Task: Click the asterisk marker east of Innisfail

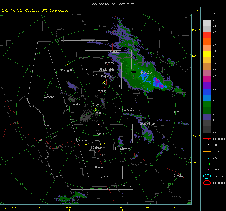Action: [x=119, y=86]
